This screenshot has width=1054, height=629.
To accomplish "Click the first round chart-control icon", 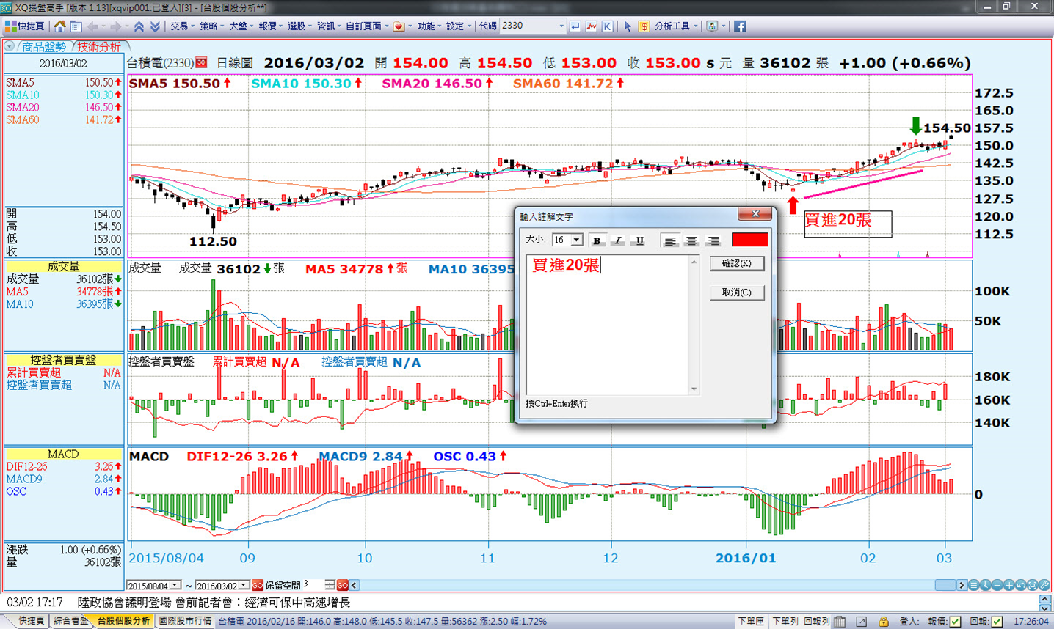I will [973, 585].
